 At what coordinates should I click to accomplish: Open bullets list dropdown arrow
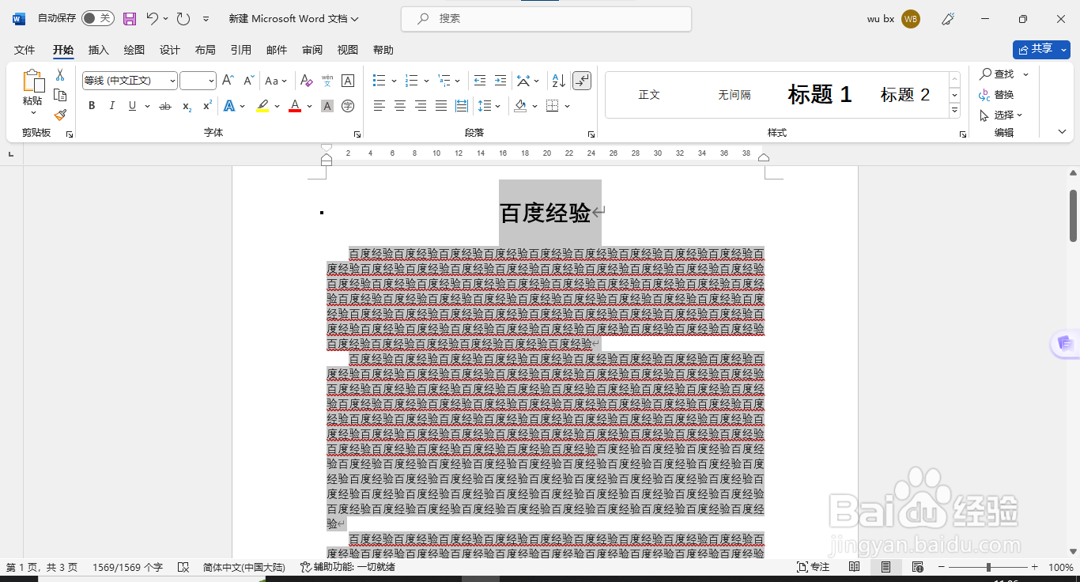pyautogui.click(x=393, y=81)
